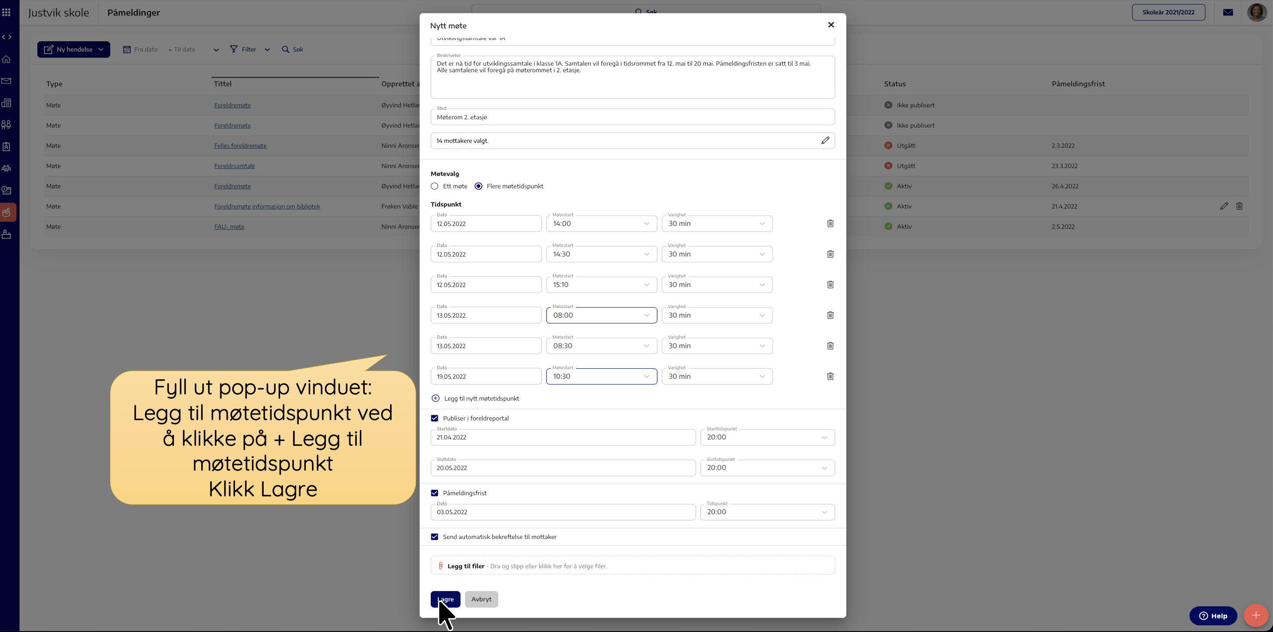Viewport: 1273px width, 632px height.
Task: Click Søk in the list toolbar
Action: point(293,49)
